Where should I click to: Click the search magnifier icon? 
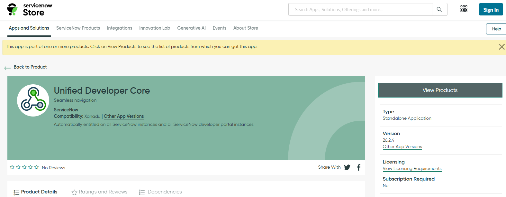click(x=439, y=10)
